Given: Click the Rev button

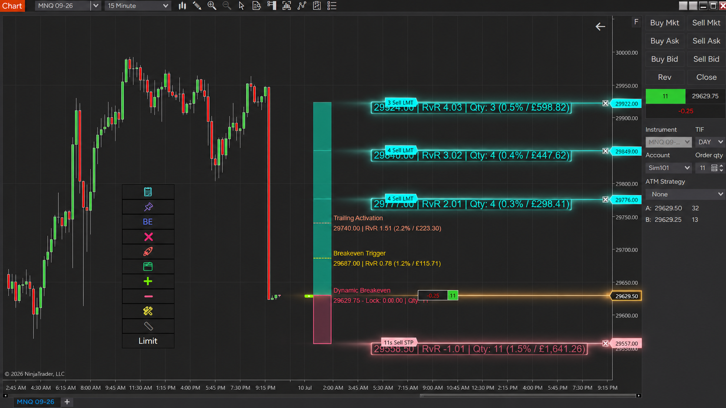Looking at the screenshot, I should (664, 77).
